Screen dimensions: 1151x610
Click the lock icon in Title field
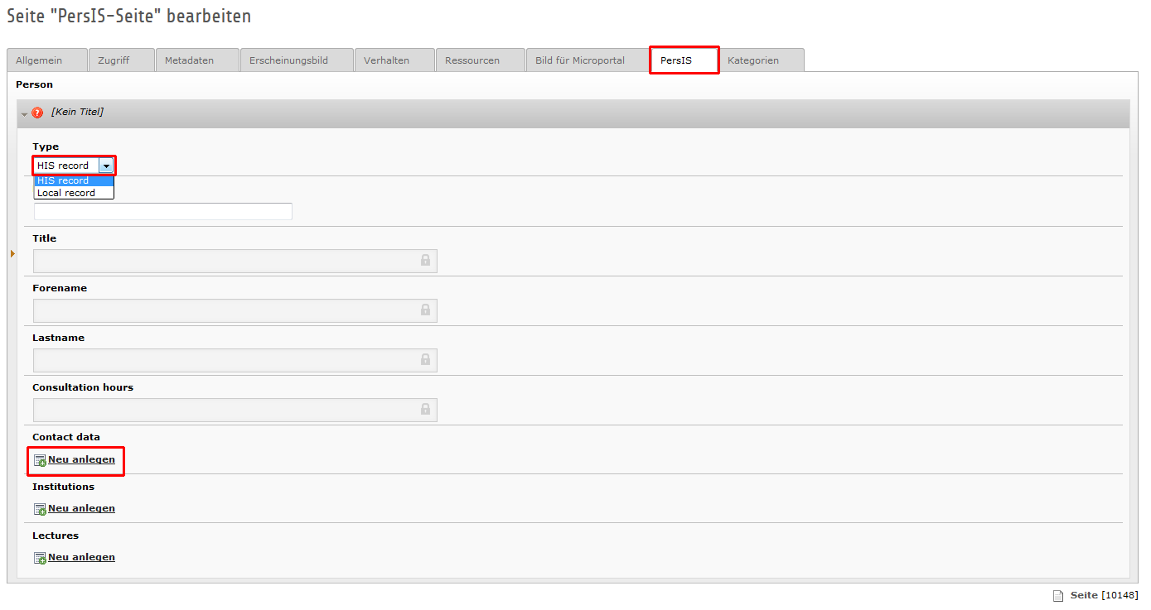click(425, 261)
